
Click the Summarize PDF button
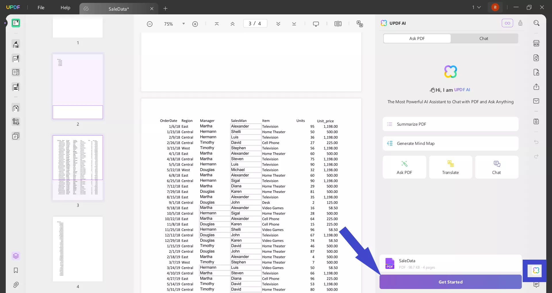[450, 124]
